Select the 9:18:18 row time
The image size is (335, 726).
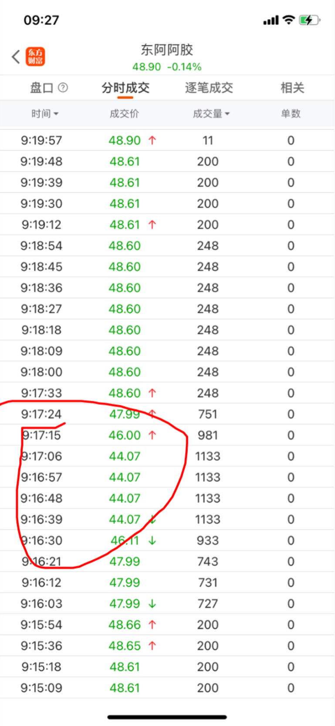click(x=41, y=330)
